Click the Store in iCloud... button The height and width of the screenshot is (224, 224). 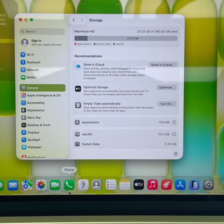point(163,65)
